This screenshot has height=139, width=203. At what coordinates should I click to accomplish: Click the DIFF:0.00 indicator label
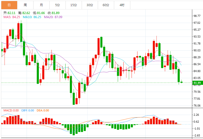pyautogui.click(x=28, y=110)
